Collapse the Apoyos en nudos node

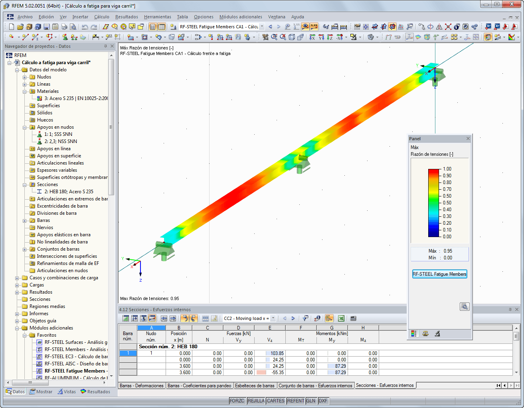pos(25,127)
